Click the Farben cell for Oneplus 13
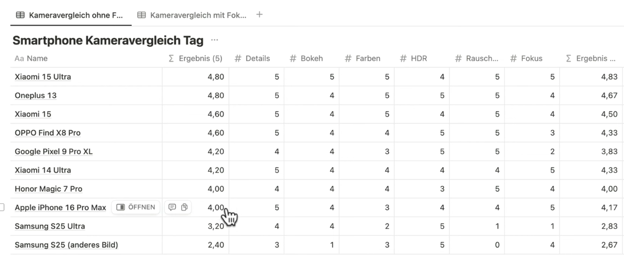624x256 pixels. (366, 96)
